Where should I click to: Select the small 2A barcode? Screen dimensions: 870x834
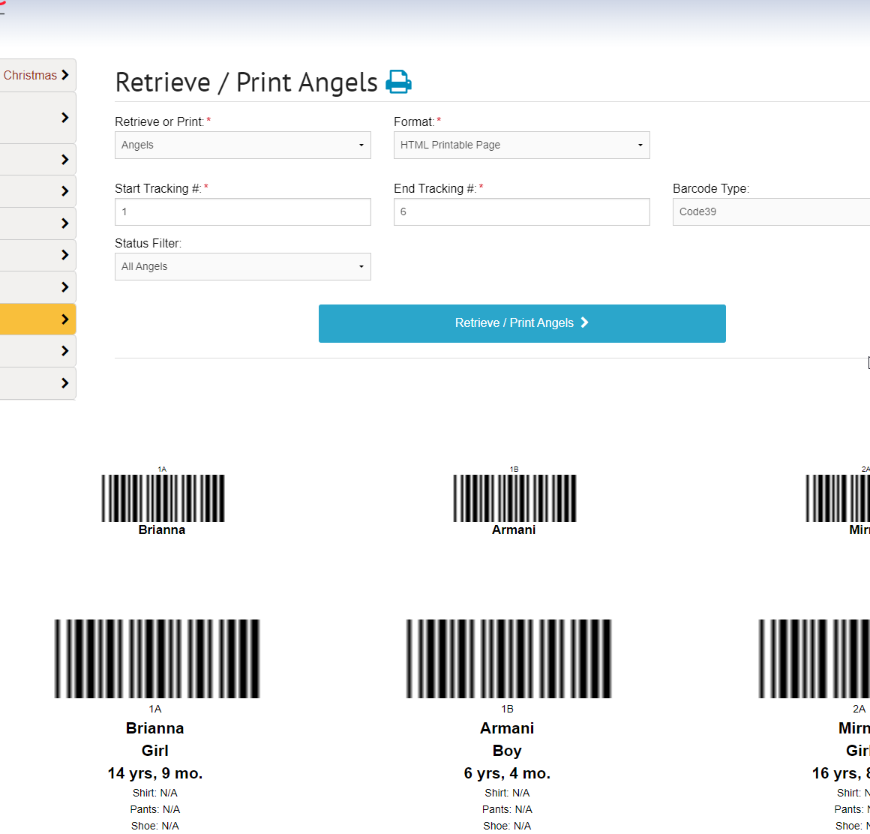coord(838,498)
